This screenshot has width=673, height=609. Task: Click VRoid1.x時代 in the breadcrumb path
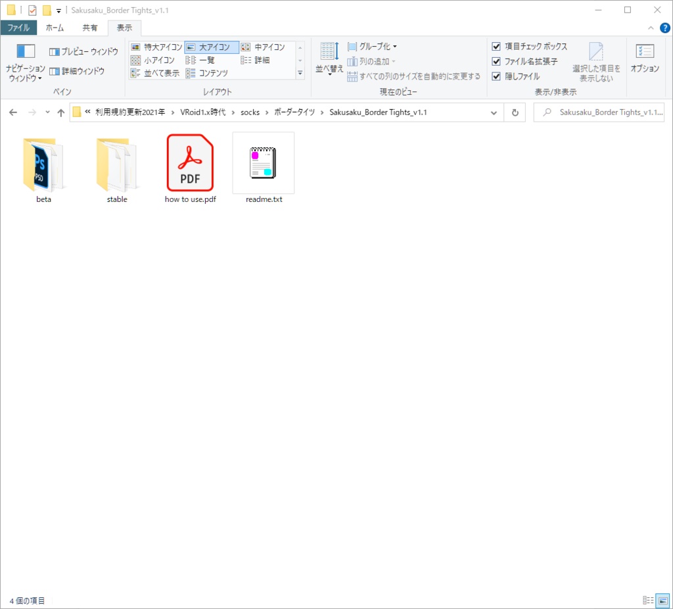pyautogui.click(x=202, y=112)
